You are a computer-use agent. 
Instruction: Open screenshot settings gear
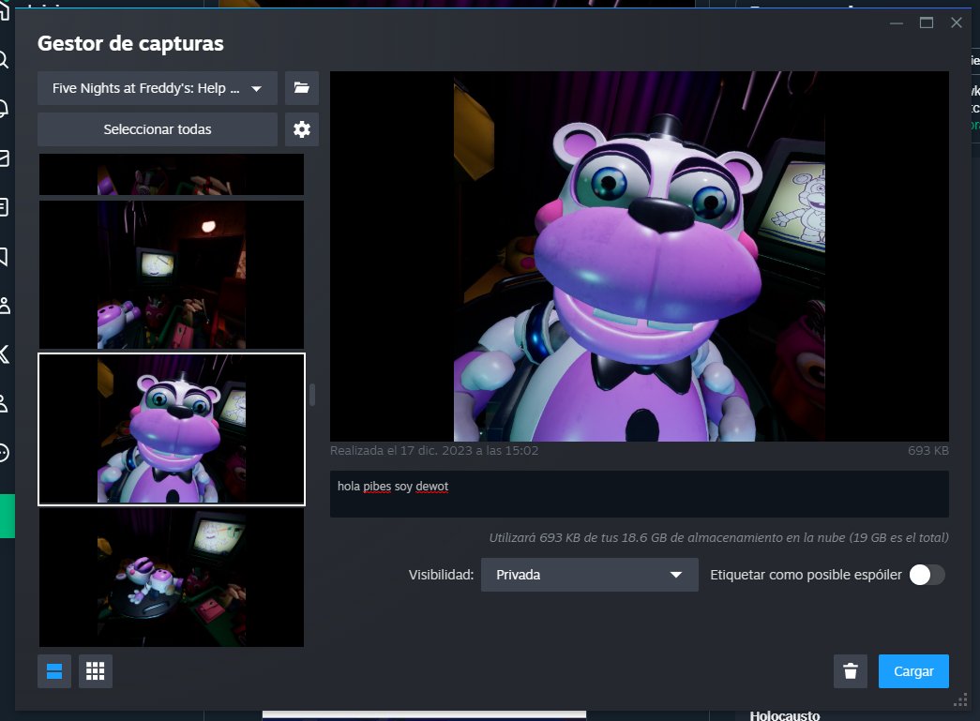pyautogui.click(x=302, y=129)
